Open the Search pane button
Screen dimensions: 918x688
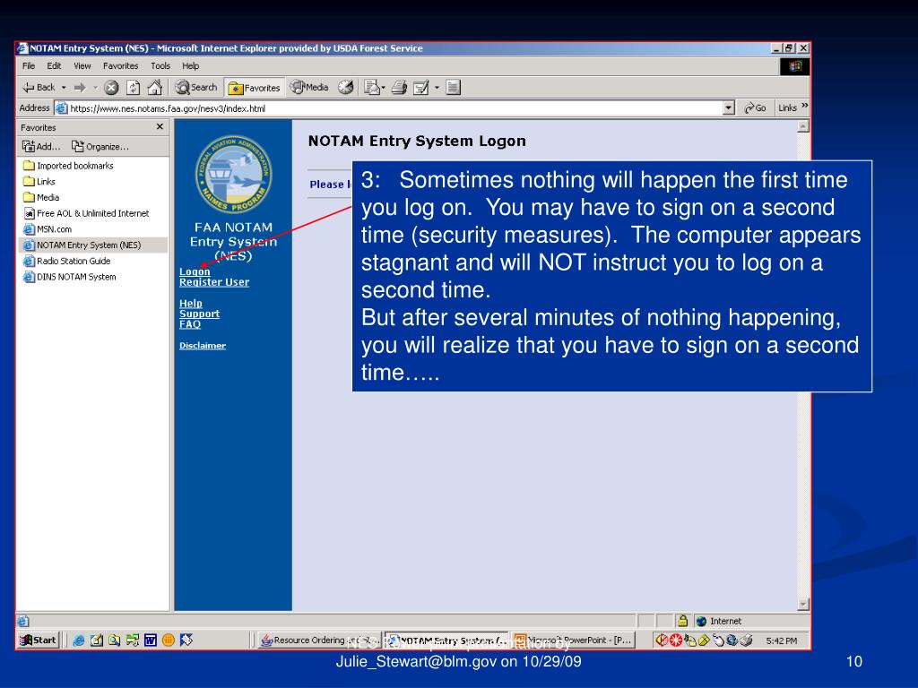(x=196, y=88)
